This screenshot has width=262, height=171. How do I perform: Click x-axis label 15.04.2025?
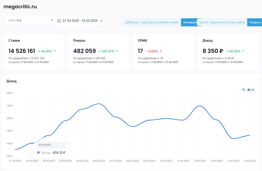250,161
